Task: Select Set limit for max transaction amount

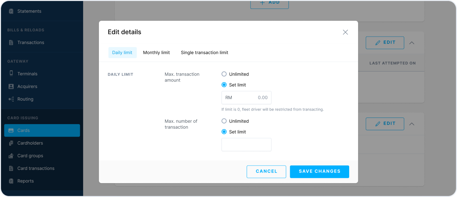Action: click(x=224, y=85)
